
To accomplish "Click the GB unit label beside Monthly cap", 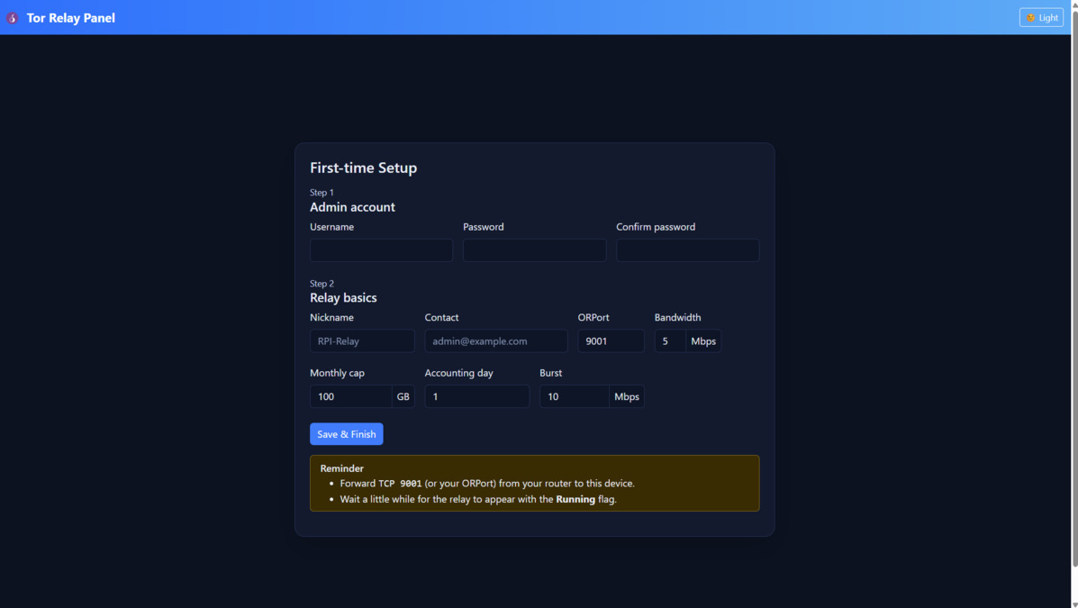I will tap(403, 396).
